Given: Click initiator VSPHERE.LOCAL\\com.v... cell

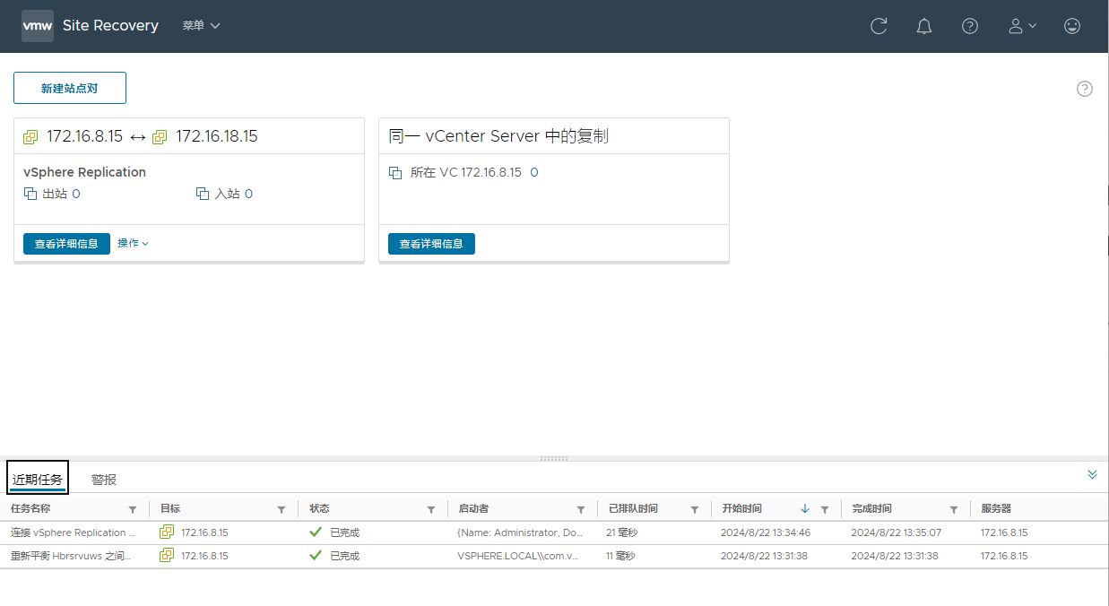Looking at the screenshot, I should [518, 556].
